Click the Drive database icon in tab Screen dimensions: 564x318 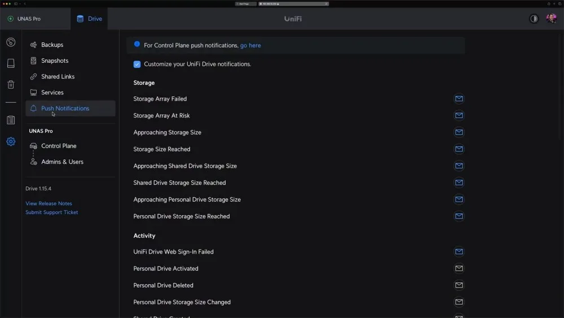(80, 19)
